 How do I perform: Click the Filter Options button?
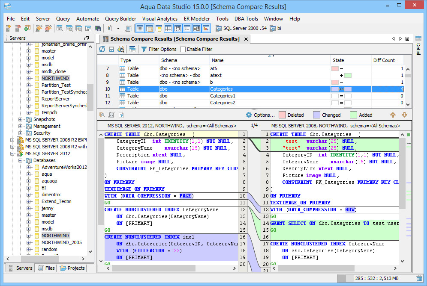[x=159, y=49]
